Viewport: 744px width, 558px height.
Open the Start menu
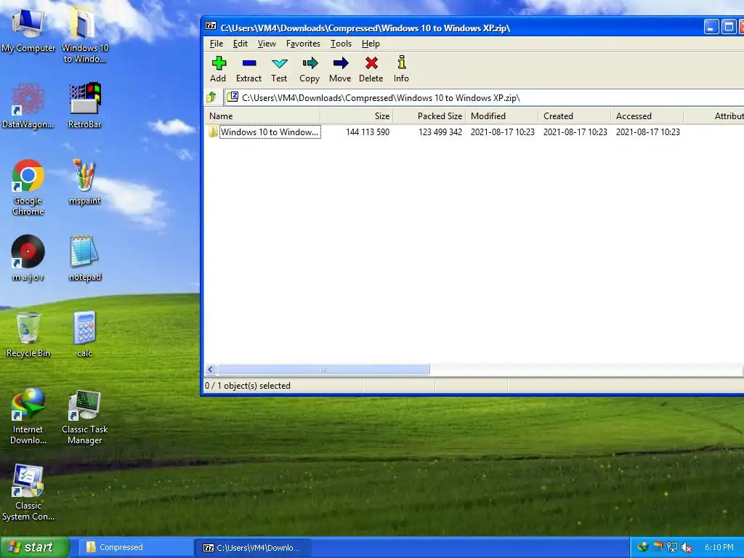pyautogui.click(x=33, y=547)
